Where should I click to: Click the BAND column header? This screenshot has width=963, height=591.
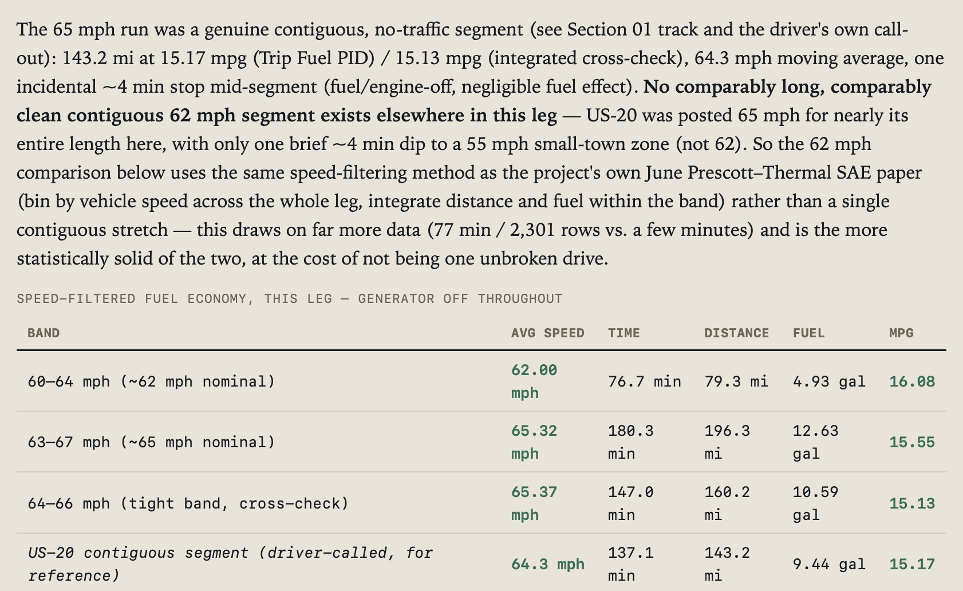point(44,333)
